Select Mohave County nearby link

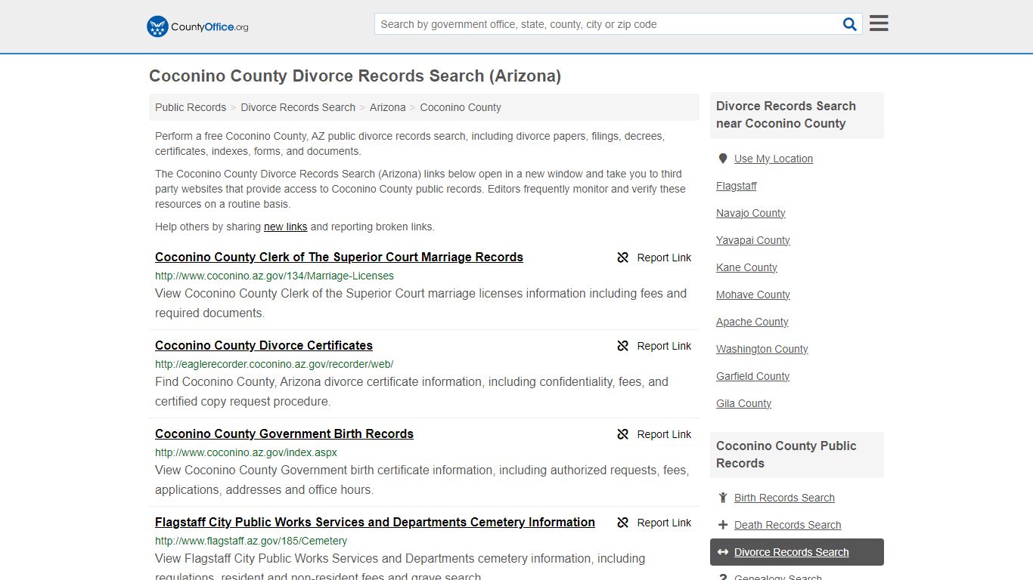pos(753,295)
